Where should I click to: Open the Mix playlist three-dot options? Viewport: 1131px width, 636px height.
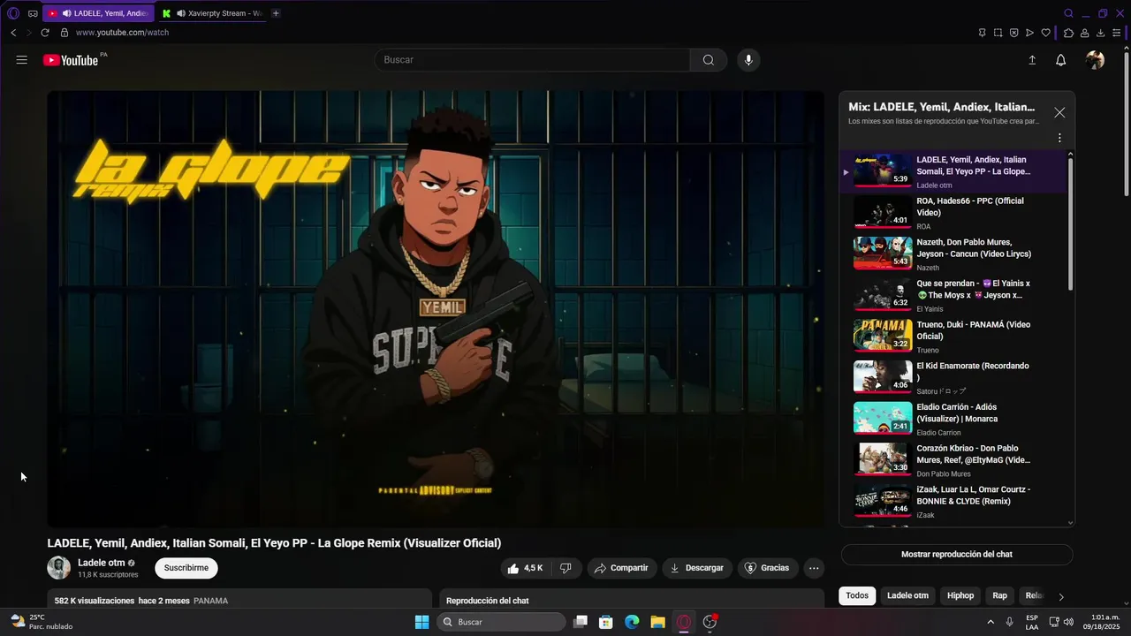tap(1059, 138)
